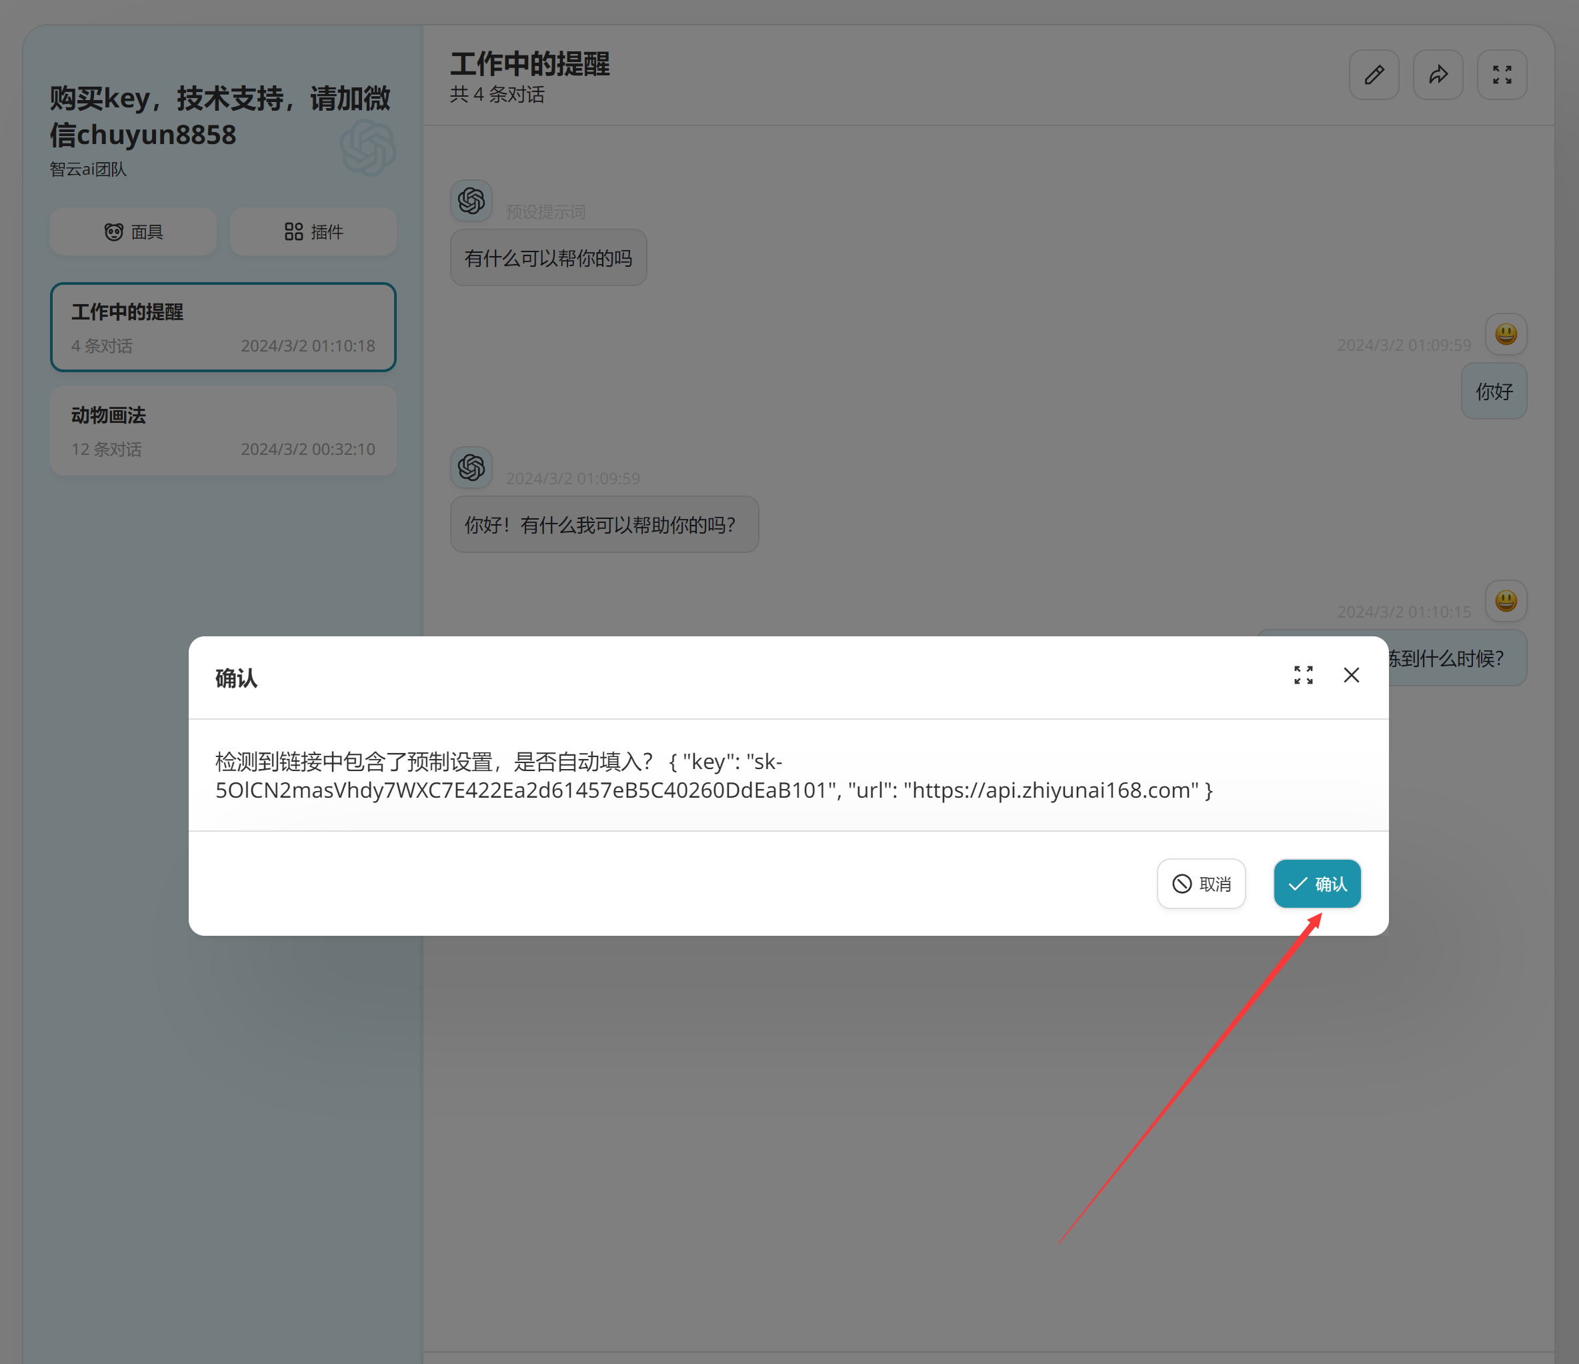Open the 插件 plugins page
The image size is (1579, 1364).
tap(313, 232)
